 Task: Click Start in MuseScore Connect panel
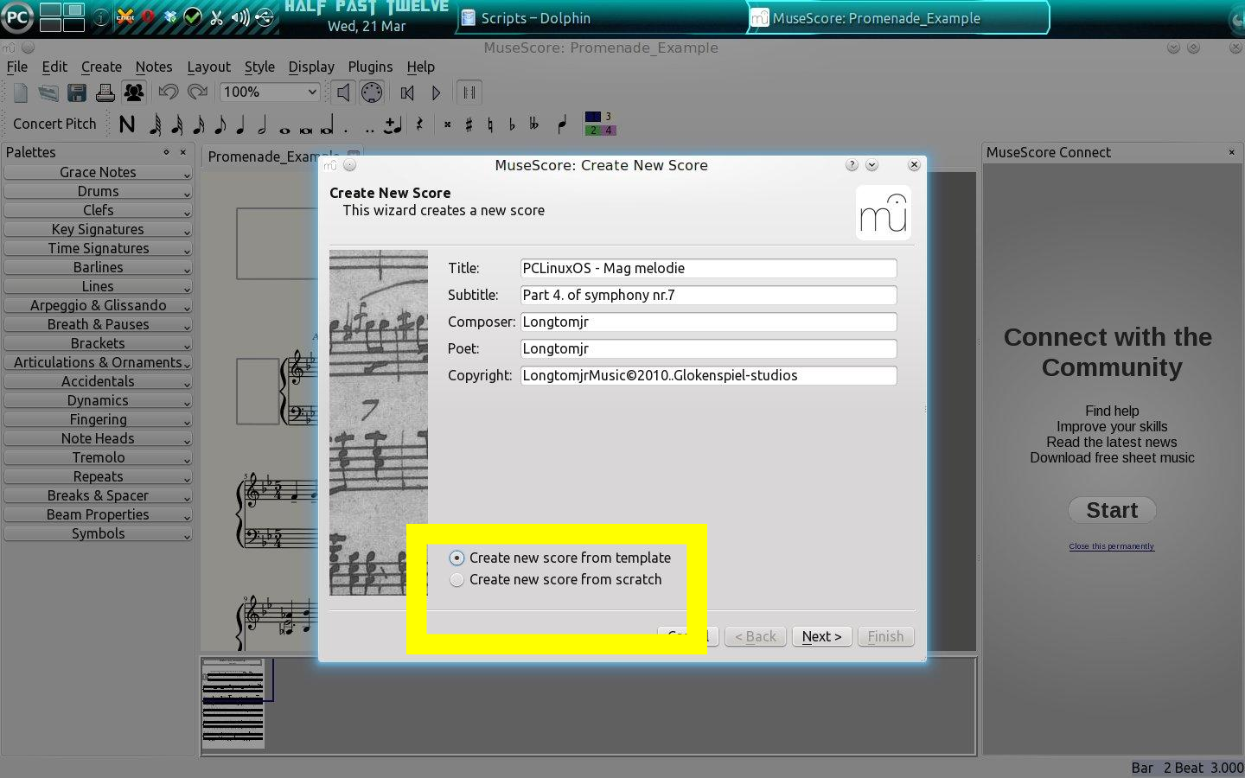tap(1112, 510)
